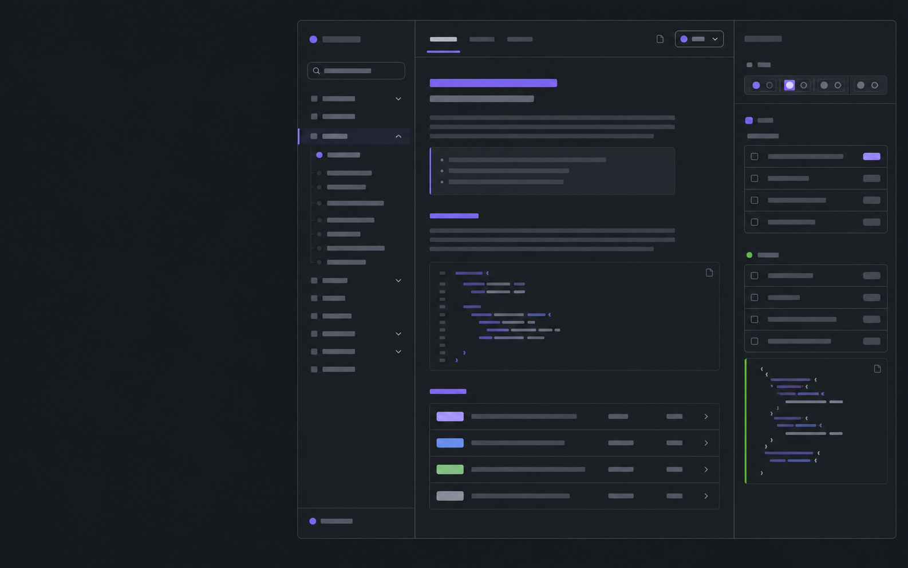Copy the right panel green-bordered code block
The height and width of the screenshot is (568, 908).
click(x=878, y=369)
